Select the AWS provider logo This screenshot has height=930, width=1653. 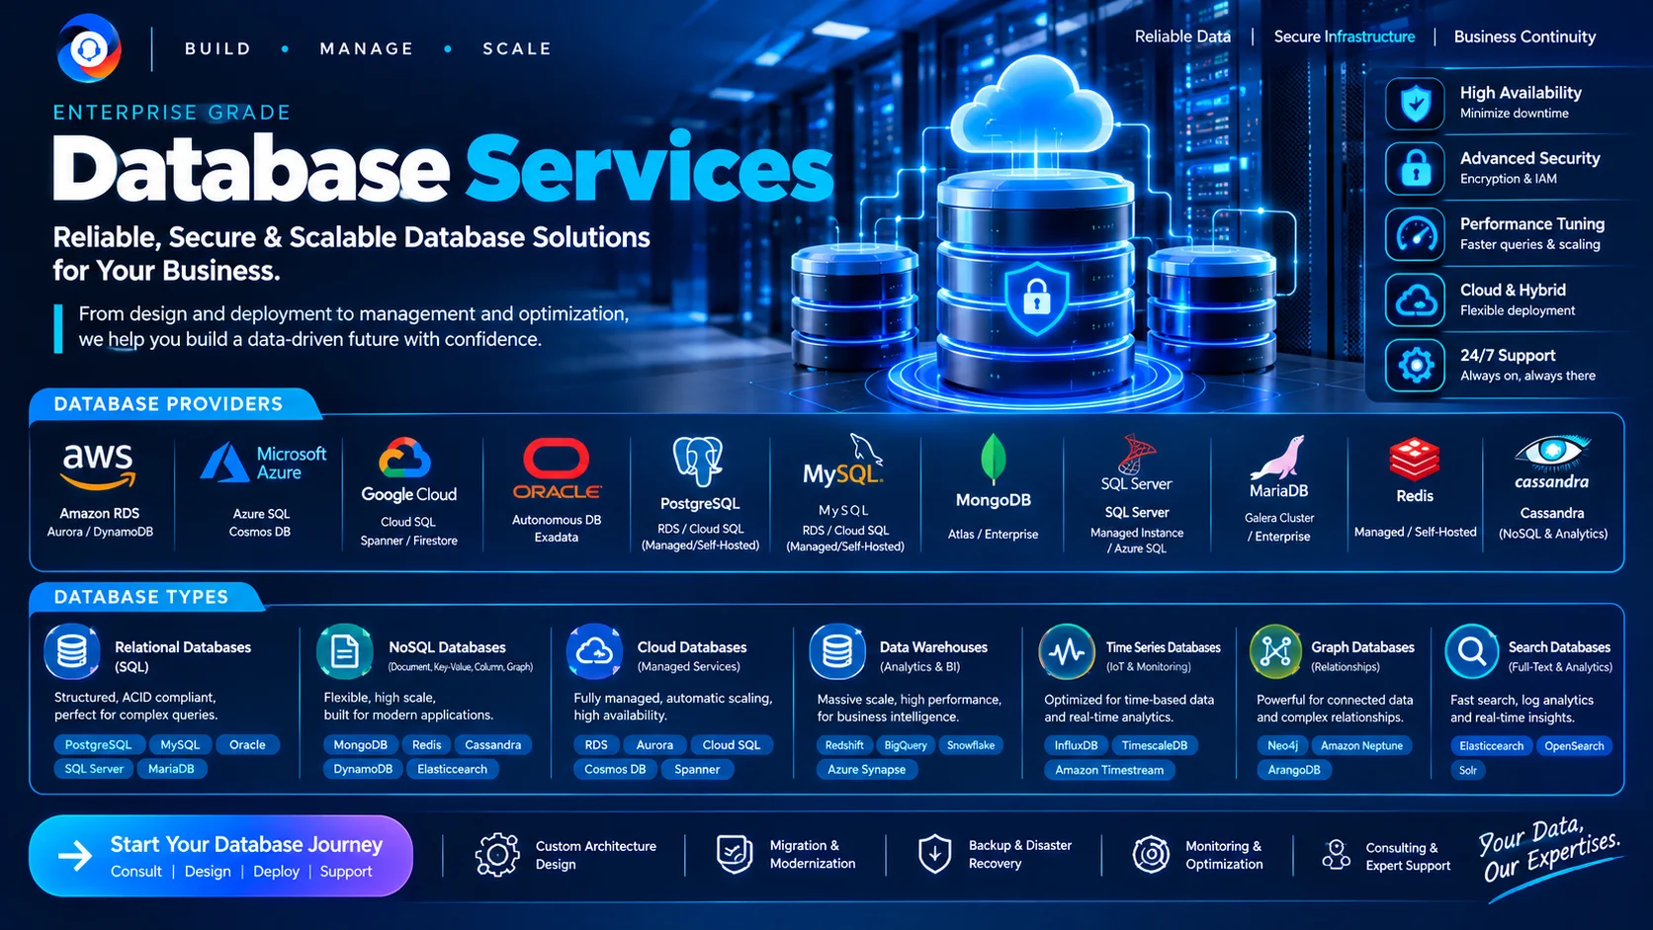[98, 466]
